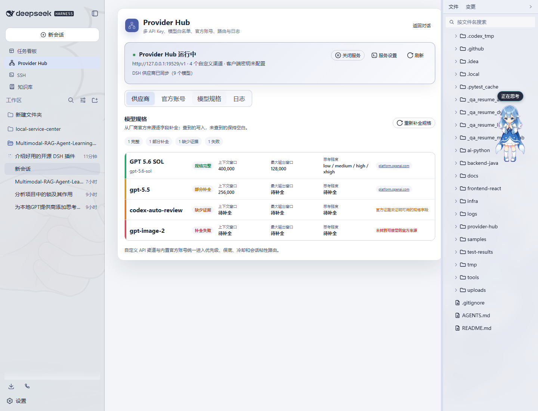Expand the backend-java folder
Viewport: 538px width, 411px height.
[456, 163]
